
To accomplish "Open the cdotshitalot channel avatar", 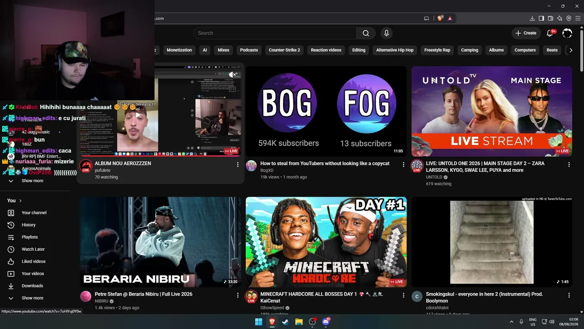I will [417, 297].
